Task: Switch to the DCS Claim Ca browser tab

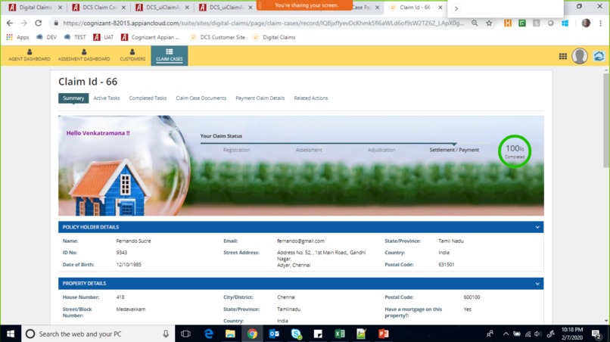Action: click(x=99, y=8)
